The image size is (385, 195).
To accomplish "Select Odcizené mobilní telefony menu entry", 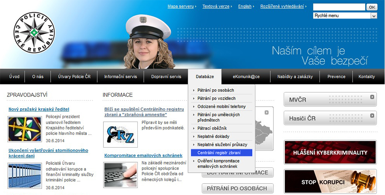I will click(222, 106).
